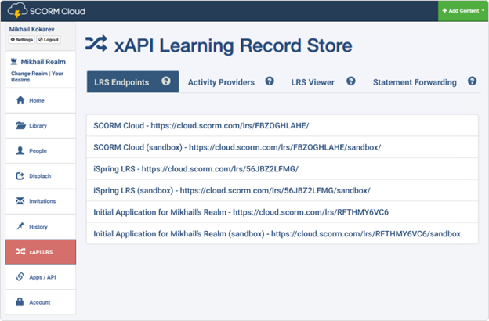This screenshot has width=489, height=321.
Task: Switch to the Activity Providers tab
Action: (221, 81)
